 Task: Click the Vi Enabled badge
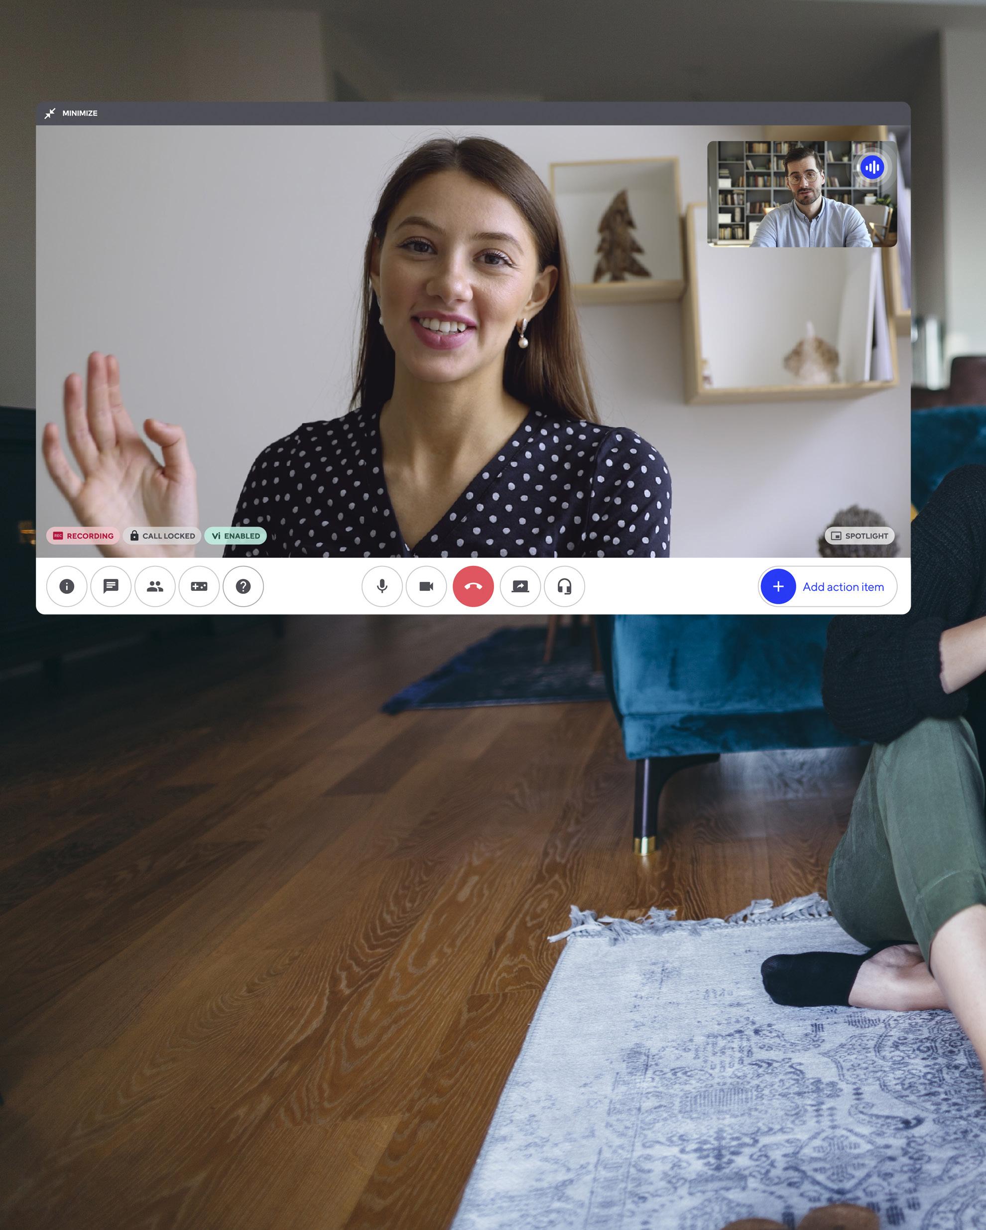pos(236,536)
